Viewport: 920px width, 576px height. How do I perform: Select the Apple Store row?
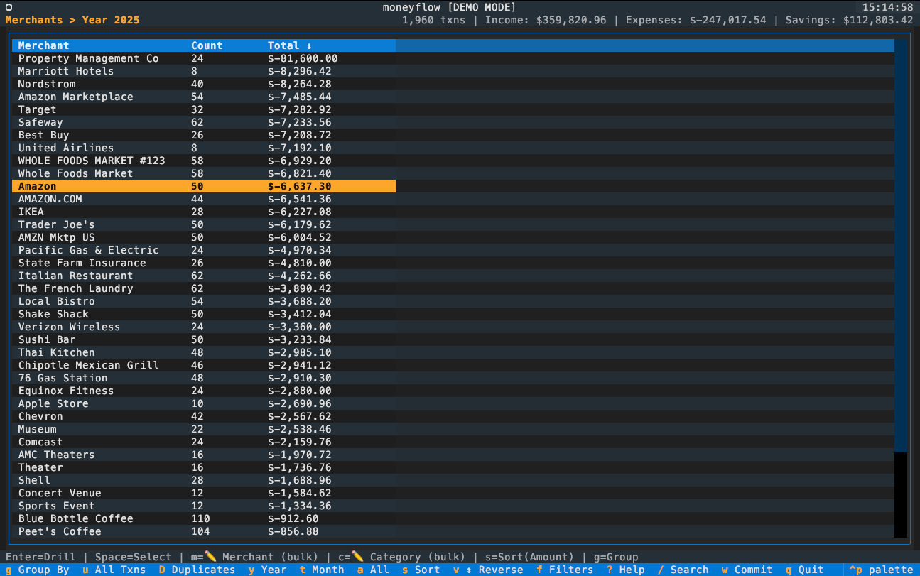(204, 403)
